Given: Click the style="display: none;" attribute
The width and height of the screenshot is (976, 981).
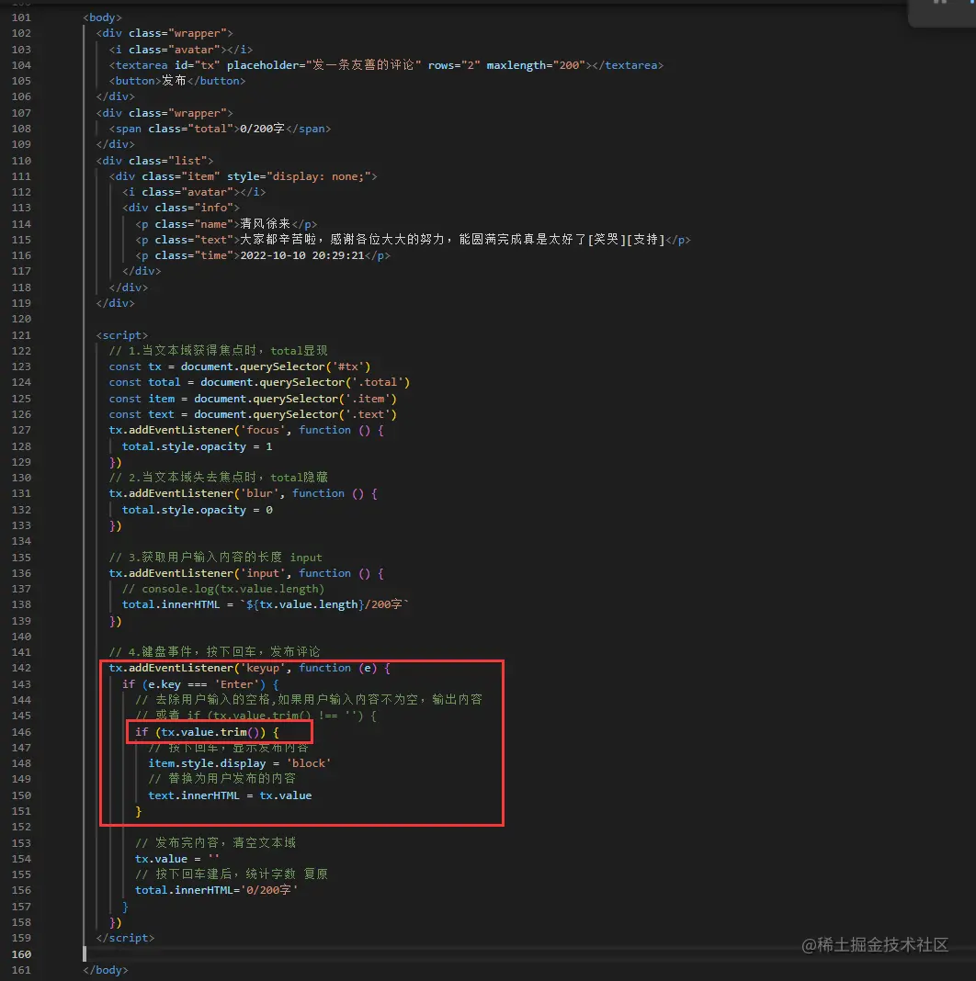Looking at the screenshot, I should tap(298, 176).
